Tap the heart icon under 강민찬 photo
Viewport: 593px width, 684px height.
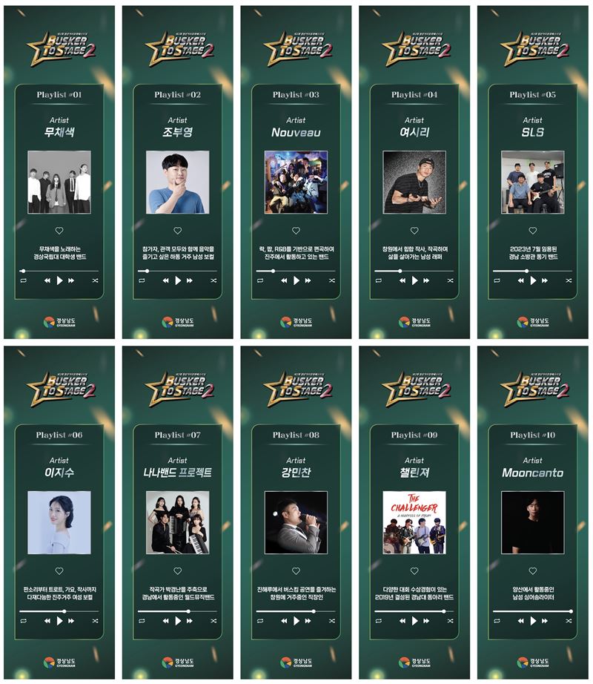pos(296,570)
